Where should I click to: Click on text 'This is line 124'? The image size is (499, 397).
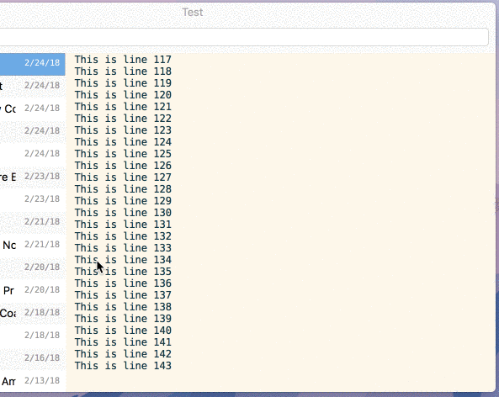(x=123, y=142)
